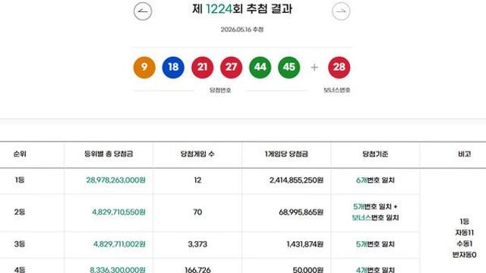Click the 제 1224회 추첨 결과 heading
Image resolution: width=486 pixels, height=273 pixels.
coord(242,9)
